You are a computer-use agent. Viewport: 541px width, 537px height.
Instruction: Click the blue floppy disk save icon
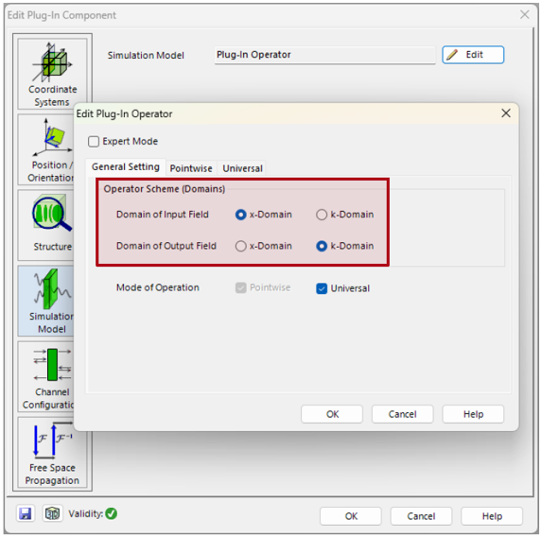pos(26,513)
